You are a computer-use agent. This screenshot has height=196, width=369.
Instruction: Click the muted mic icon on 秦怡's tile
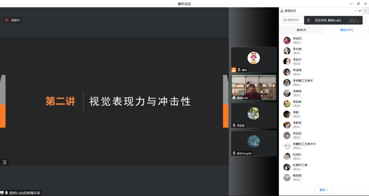point(239,70)
